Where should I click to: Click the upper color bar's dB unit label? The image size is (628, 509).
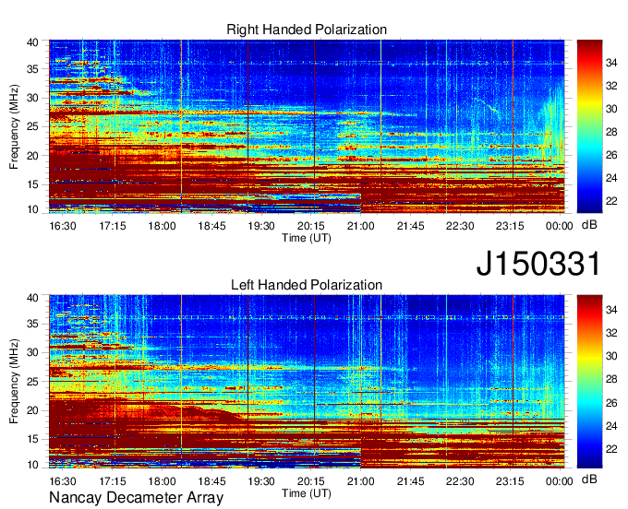(589, 225)
